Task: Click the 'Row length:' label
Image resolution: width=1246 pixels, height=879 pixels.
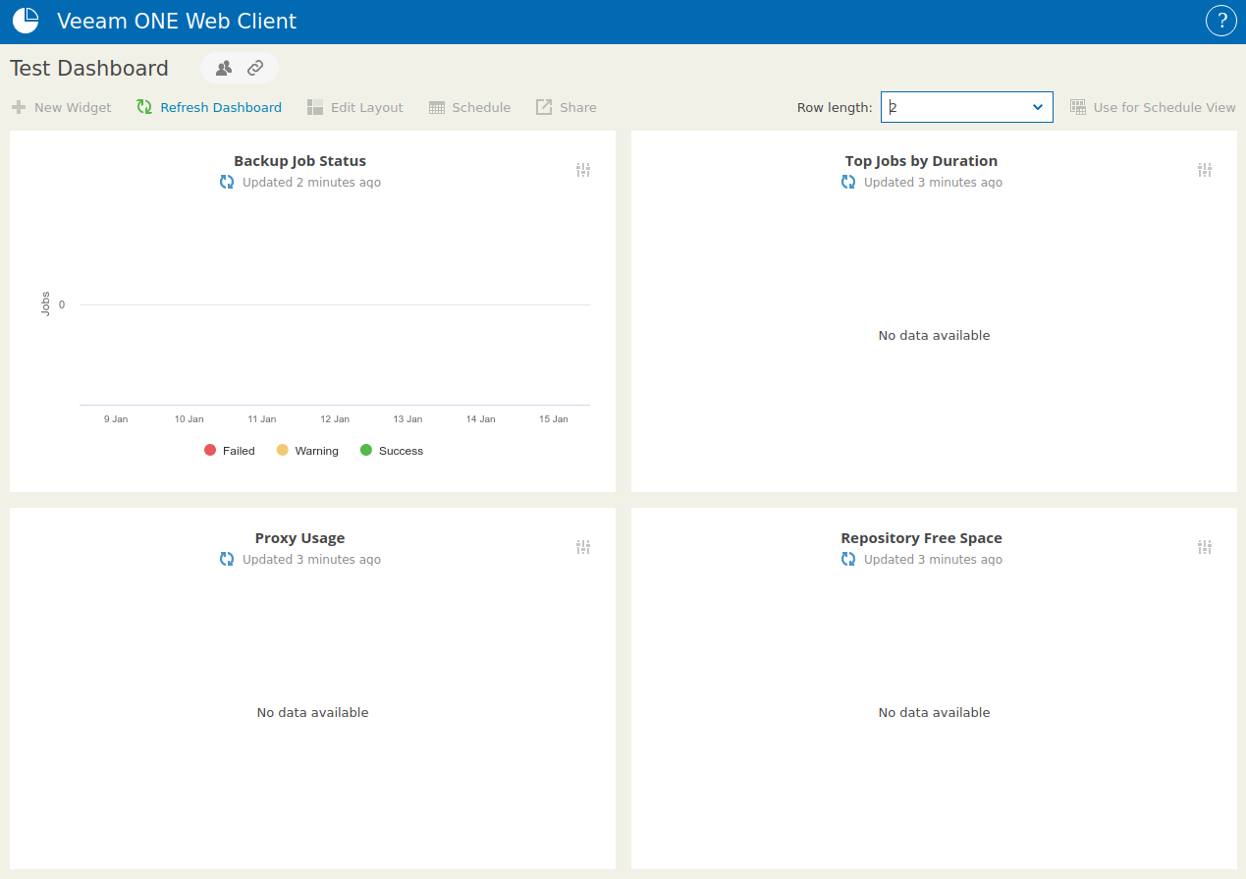Action: [835, 107]
